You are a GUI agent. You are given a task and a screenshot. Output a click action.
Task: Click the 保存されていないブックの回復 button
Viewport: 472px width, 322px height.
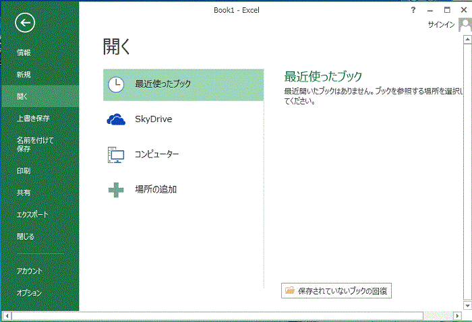pos(336,290)
